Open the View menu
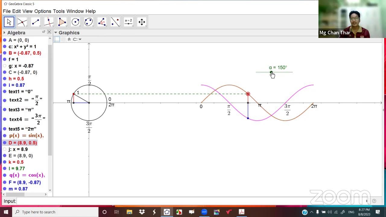 click(27, 11)
